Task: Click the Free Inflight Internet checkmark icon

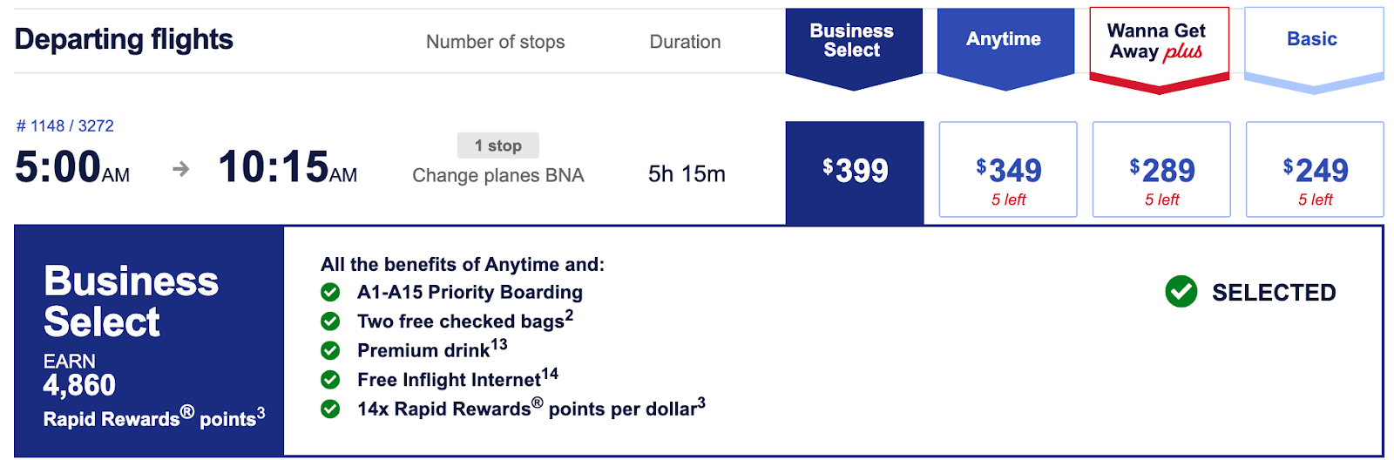Action: (330, 380)
